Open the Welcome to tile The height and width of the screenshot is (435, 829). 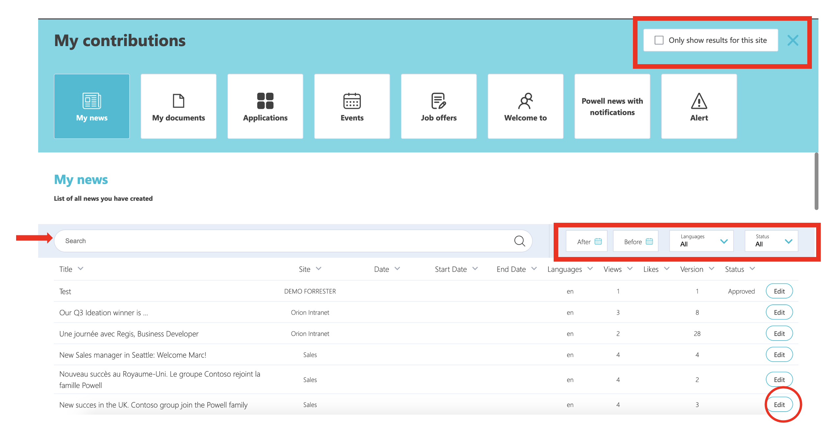(x=525, y=106)
